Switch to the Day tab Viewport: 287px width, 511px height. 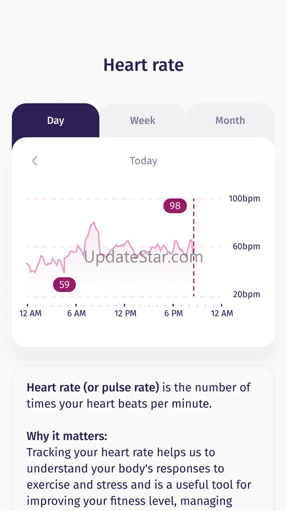(x=56, y=120)
